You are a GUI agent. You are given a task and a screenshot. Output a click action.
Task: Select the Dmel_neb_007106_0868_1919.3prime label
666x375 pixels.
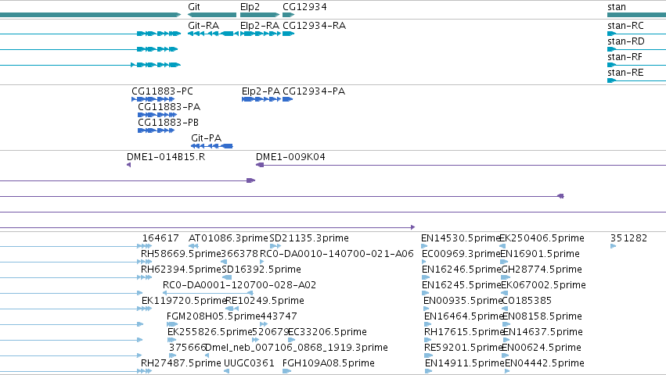click(x=297, y=348)
